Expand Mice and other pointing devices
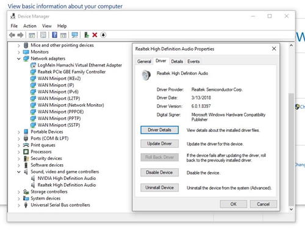 click(19, 46)
